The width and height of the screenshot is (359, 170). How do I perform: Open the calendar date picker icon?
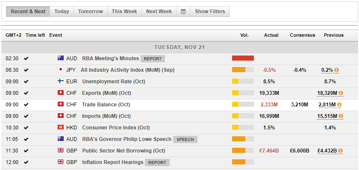pos(183,12)
